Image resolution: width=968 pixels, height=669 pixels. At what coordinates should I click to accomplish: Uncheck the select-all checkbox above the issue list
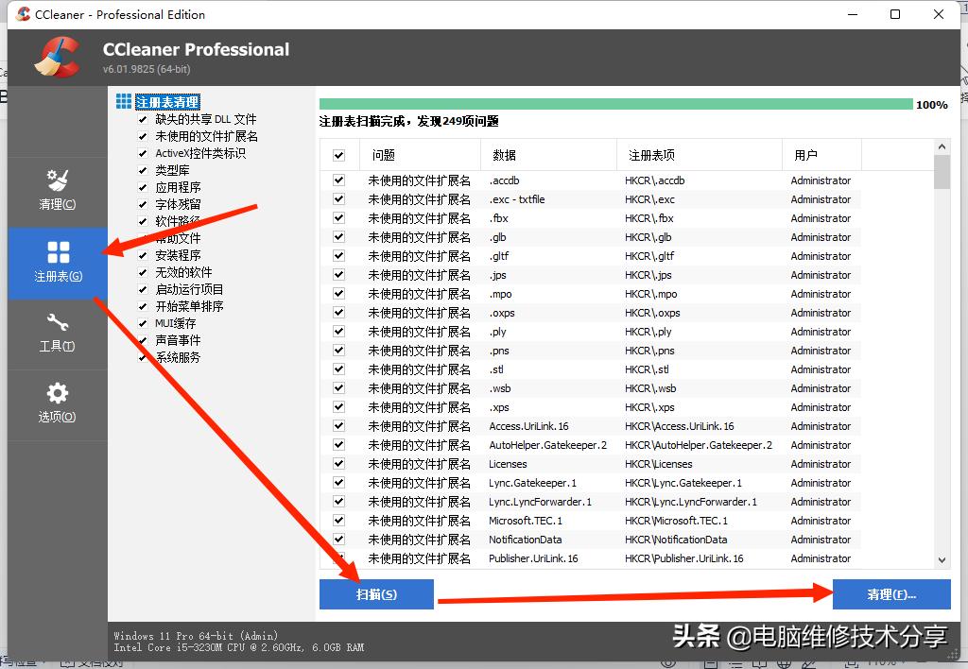[337, 154]
